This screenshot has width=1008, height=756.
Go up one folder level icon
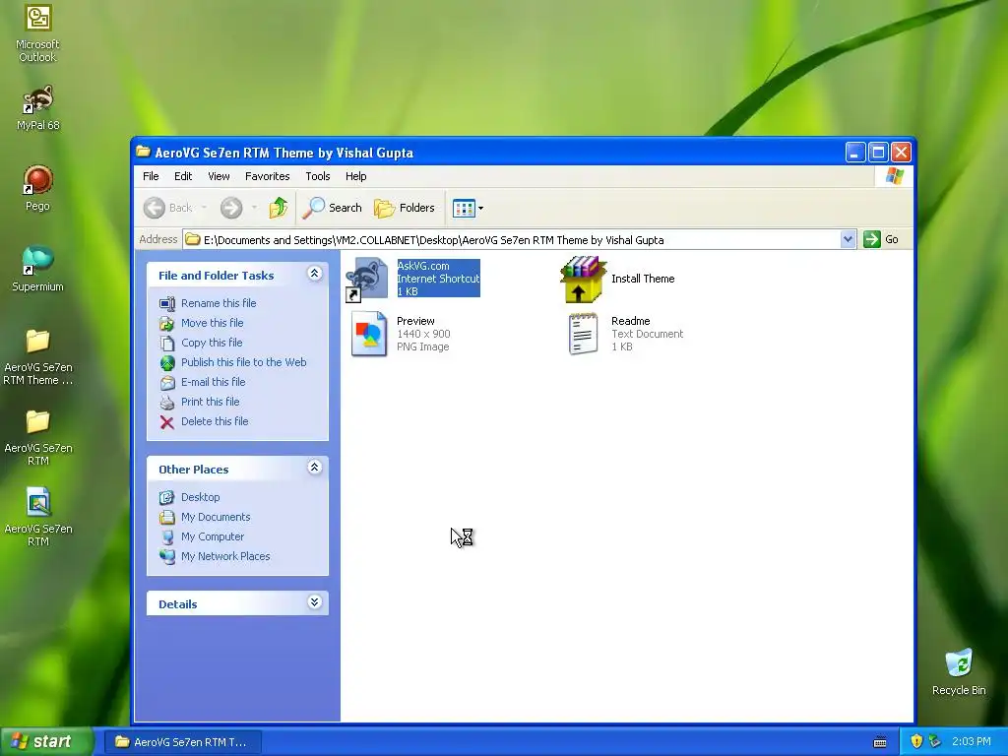[279, 208]
